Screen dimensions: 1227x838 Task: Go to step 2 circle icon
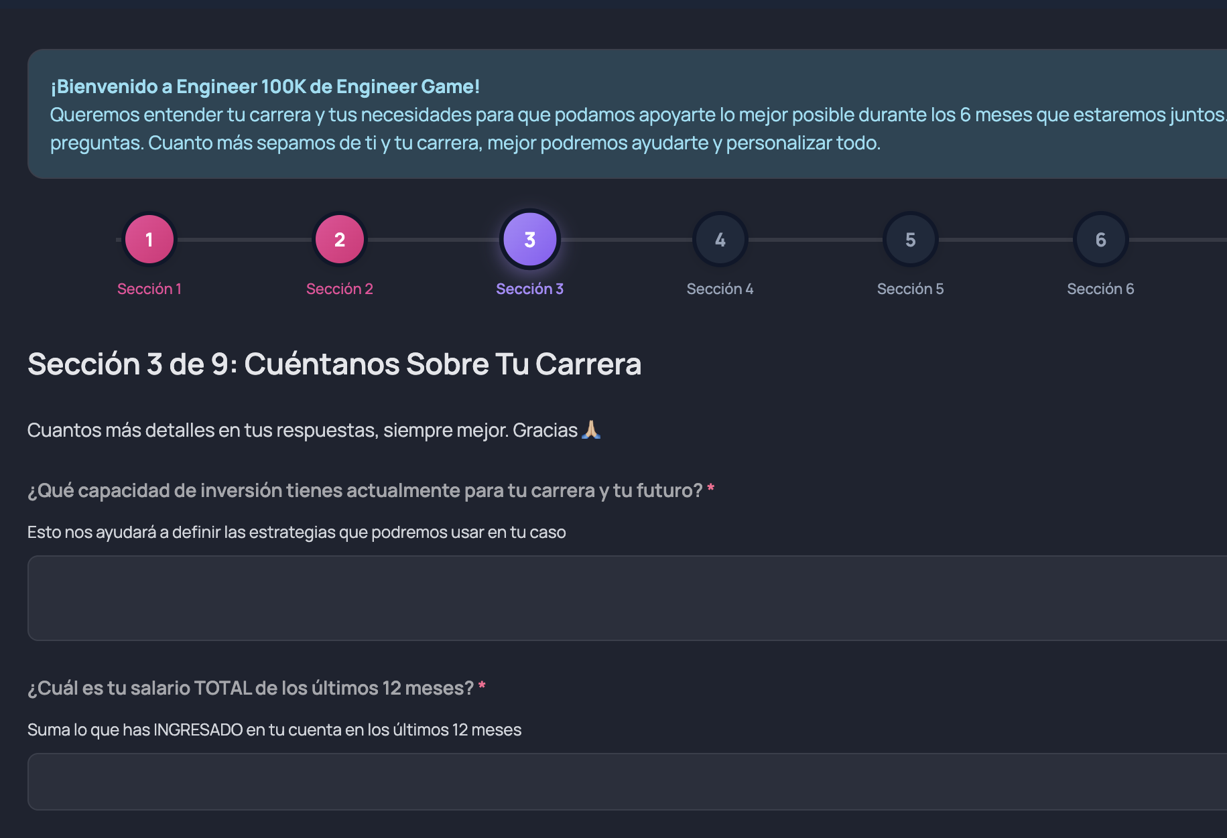pos(339,239)
